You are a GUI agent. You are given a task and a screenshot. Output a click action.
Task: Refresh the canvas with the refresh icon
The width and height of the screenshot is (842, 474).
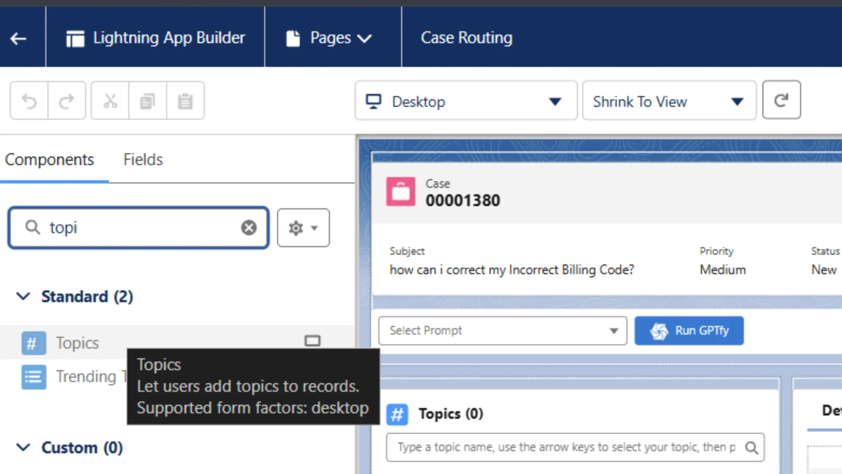pyautogui.click(x=781, y=100)
